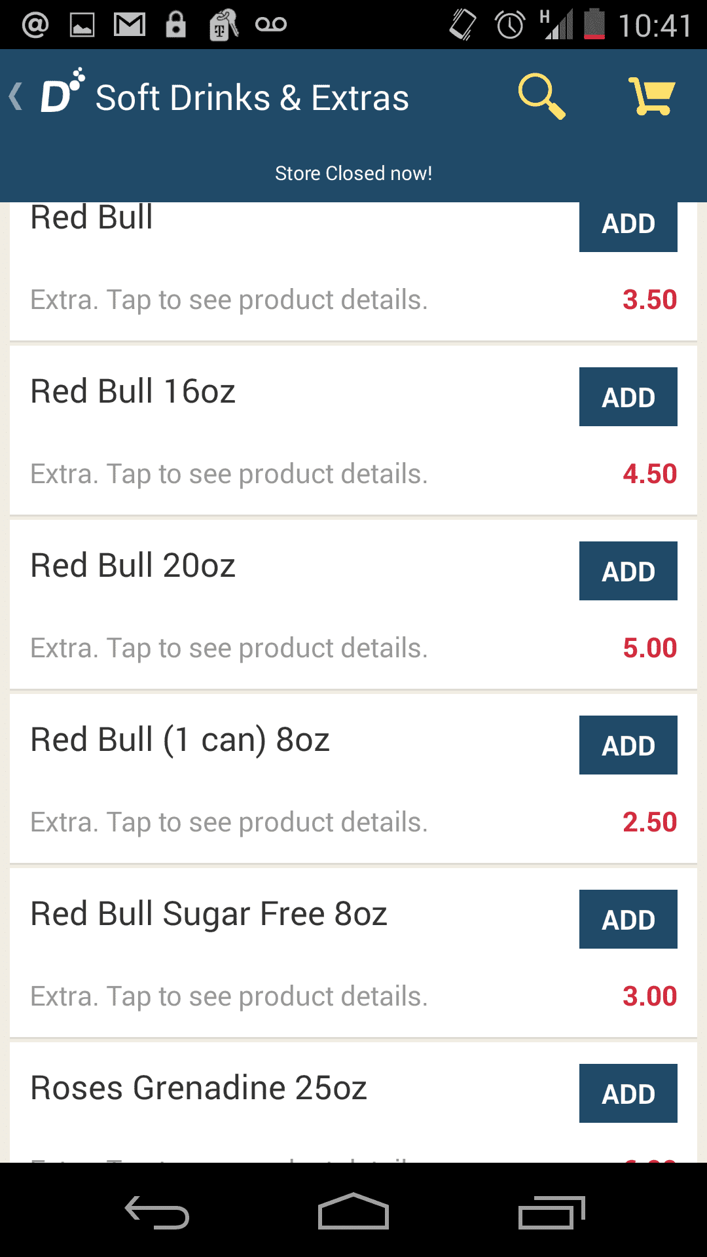707x1257 pixels.
Task: Tap the D app logo
Action: click(62, 93)
